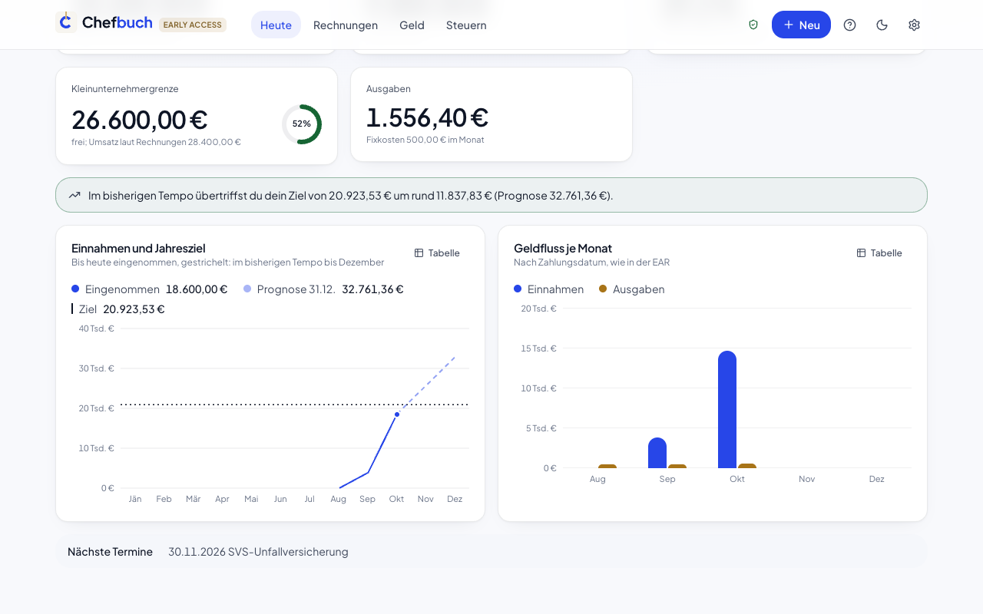Click the Ausgaben legend entry
Image resolution: width=983 pixels, height=614 pixels.
click(631, 289)
